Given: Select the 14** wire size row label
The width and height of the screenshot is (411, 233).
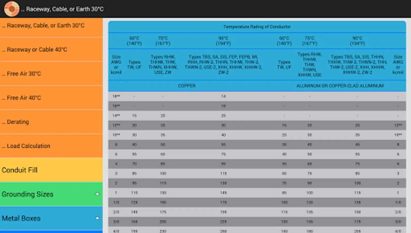Looking at the screenshot, I should (116, 116).
